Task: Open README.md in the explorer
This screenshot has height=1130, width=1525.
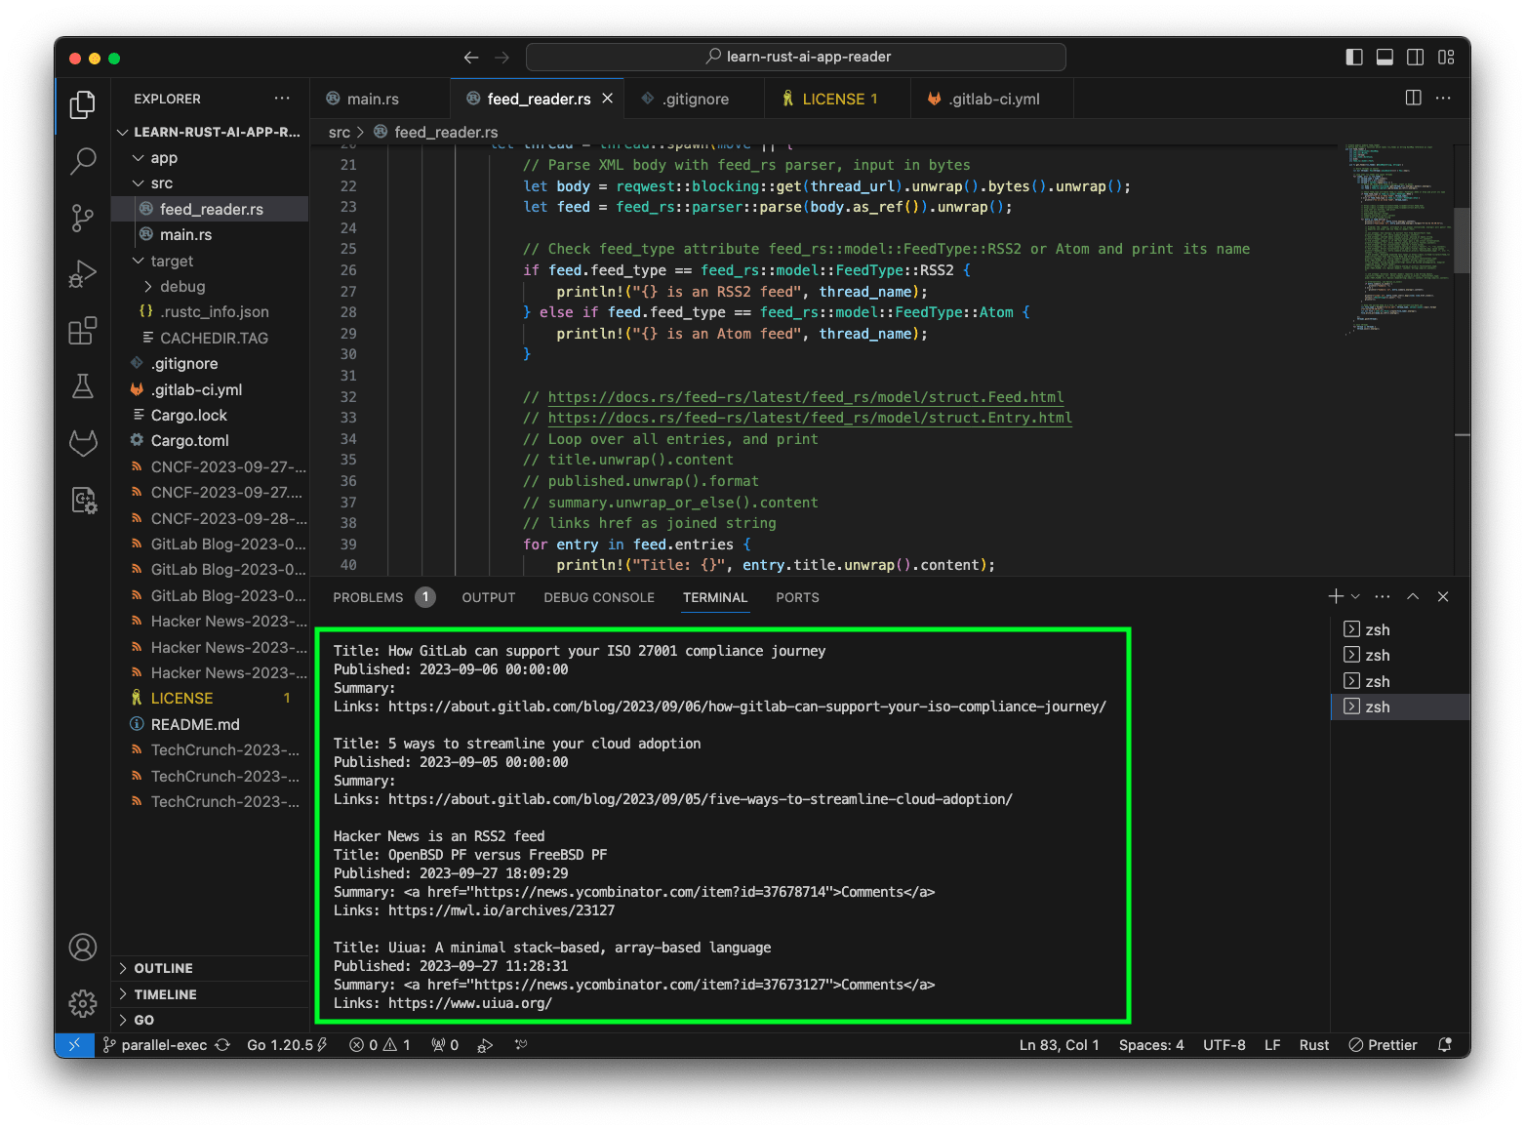Action: click(x=210, y=724)
